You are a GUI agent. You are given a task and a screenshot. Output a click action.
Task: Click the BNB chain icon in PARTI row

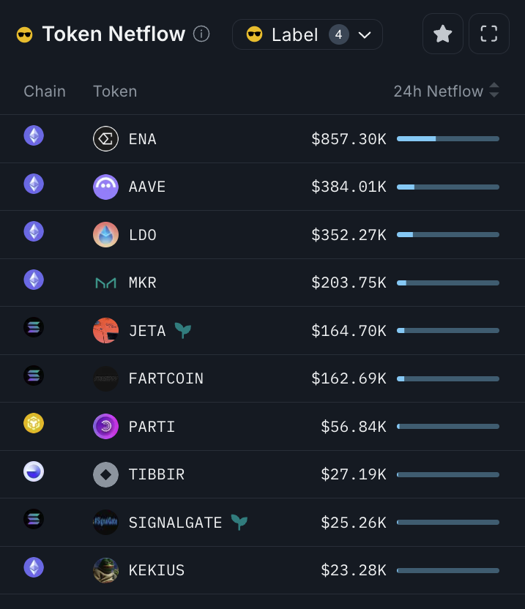34,423
